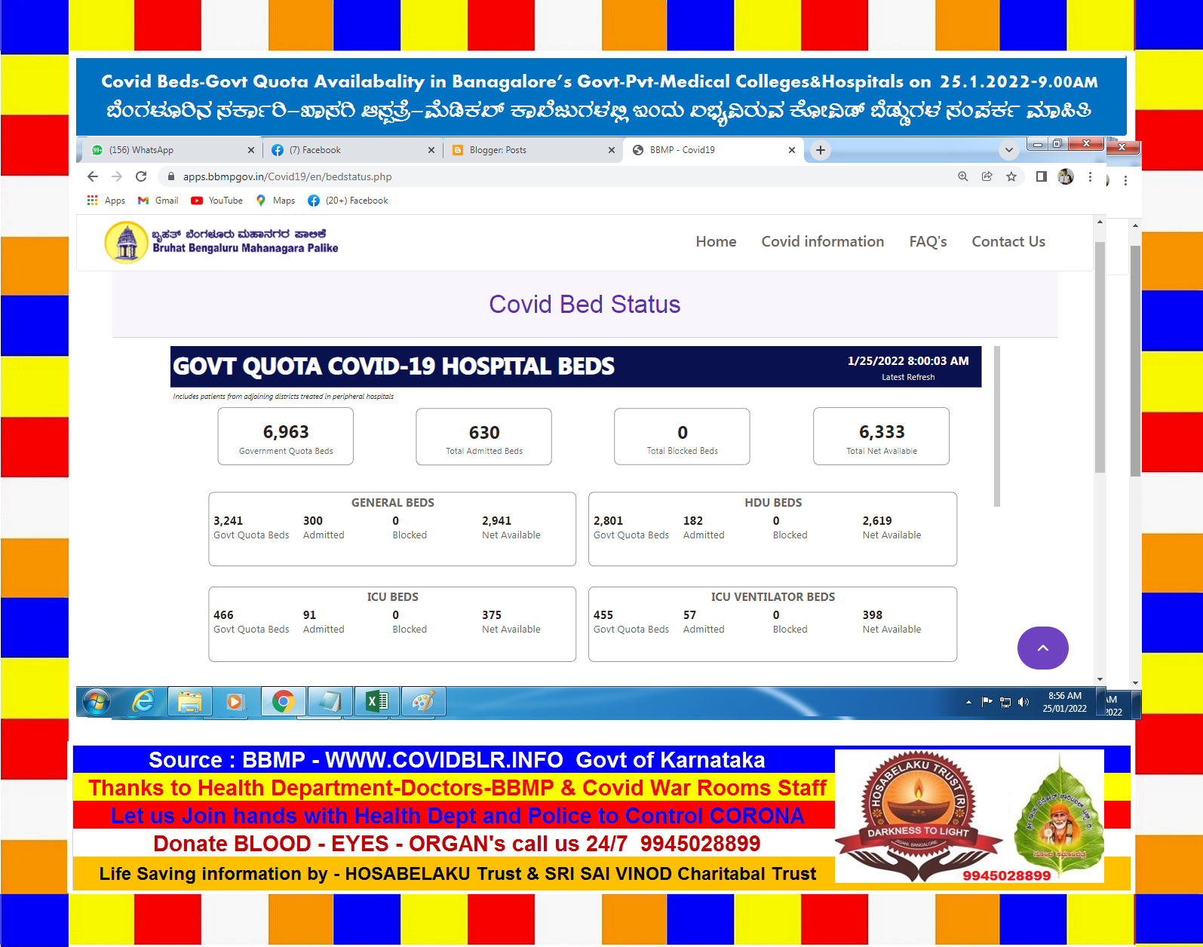The image size is (1203, 947).
Task: Open the zoom magnifier icon in the address bar
Action: pyautogui.click(x=963, y=176)
